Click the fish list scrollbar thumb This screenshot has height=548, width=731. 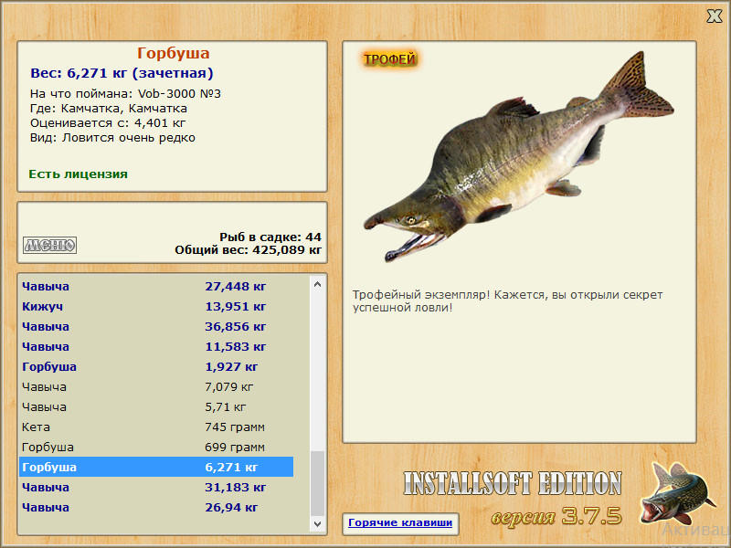[317, 484]
